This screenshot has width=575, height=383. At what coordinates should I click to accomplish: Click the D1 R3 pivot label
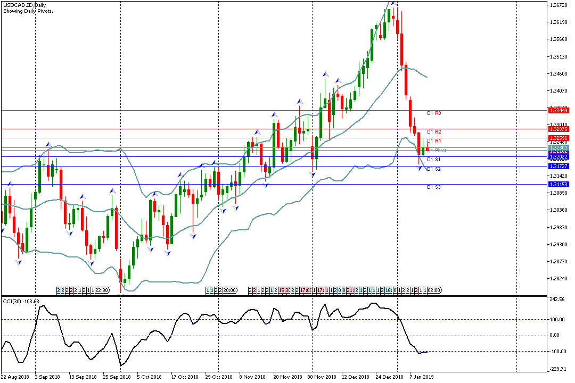point(434,113)
